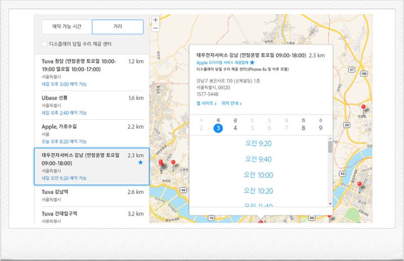Click the time list scroll-down arrow
The image size is (404, 261).
(x=330, y=204)
